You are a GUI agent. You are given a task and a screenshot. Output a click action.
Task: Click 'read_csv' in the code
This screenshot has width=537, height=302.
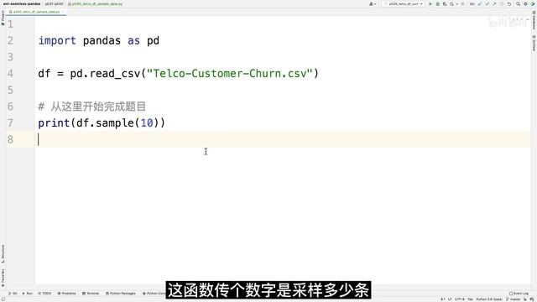115,74
